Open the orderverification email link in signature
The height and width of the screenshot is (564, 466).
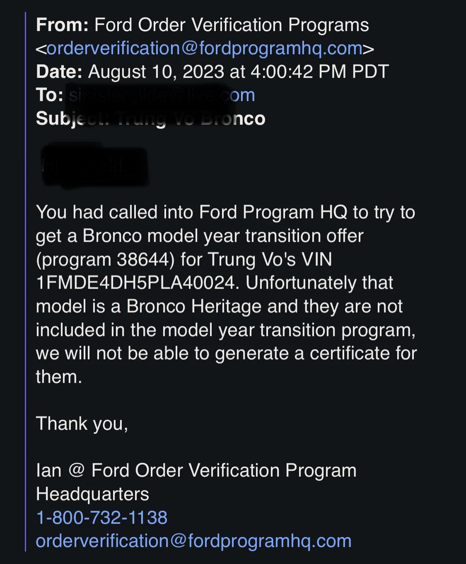[194, 541]
